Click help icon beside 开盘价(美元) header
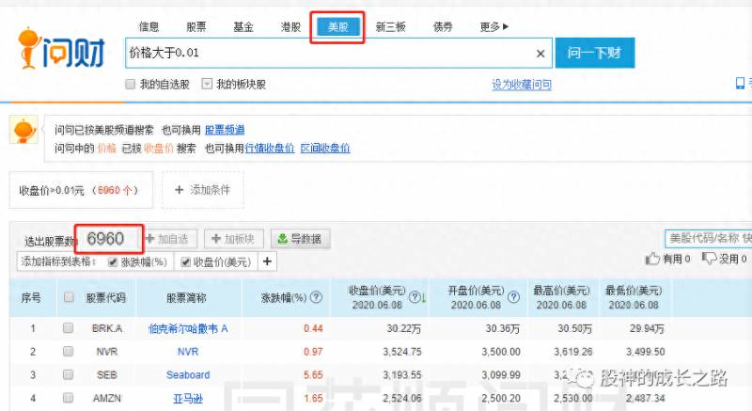Screen dimensions: 752x411 point(513,297)
